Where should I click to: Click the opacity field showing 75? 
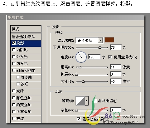tap(116, 47)
